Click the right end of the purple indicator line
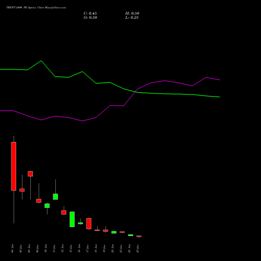 220,80
